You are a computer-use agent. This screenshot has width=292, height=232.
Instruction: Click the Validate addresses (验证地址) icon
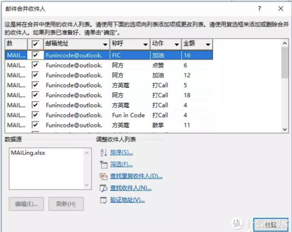coord(102,200)
